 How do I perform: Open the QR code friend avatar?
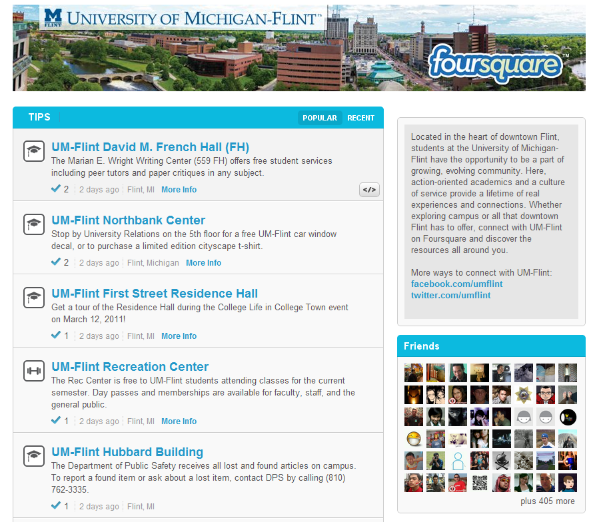pyautogui.click(x=480, y=483)
